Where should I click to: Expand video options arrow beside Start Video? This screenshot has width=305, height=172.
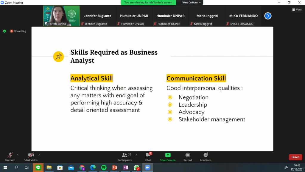pyautogui.click(x=39, y=155)
